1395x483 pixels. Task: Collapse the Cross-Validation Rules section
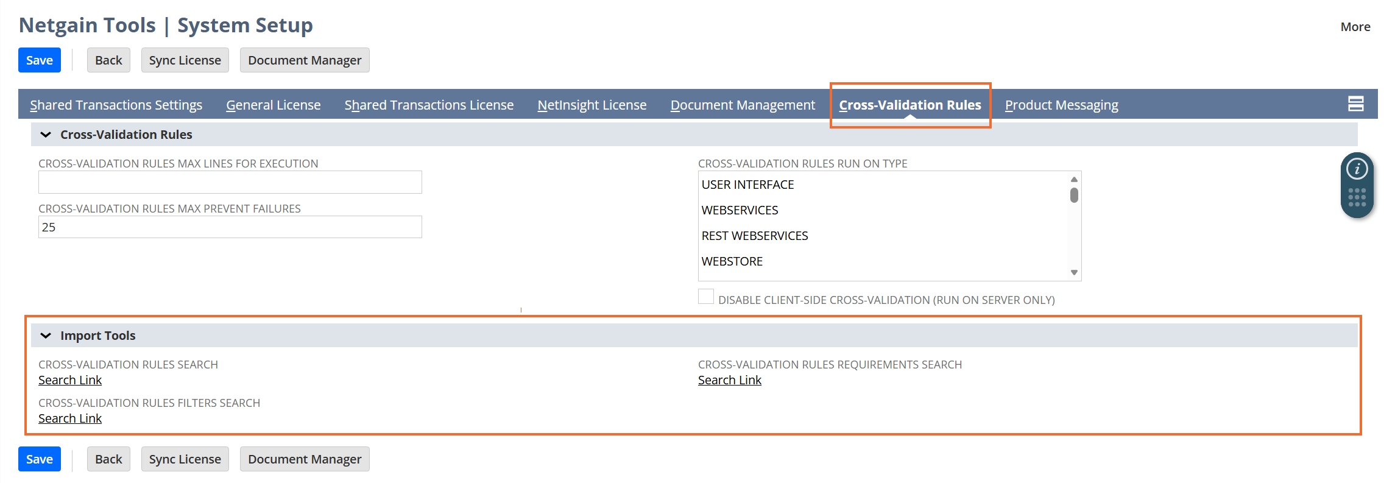click(x=46, y=135)
